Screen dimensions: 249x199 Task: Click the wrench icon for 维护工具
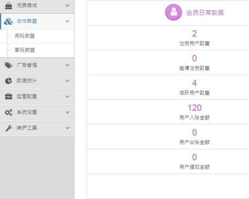pos(9,128)
